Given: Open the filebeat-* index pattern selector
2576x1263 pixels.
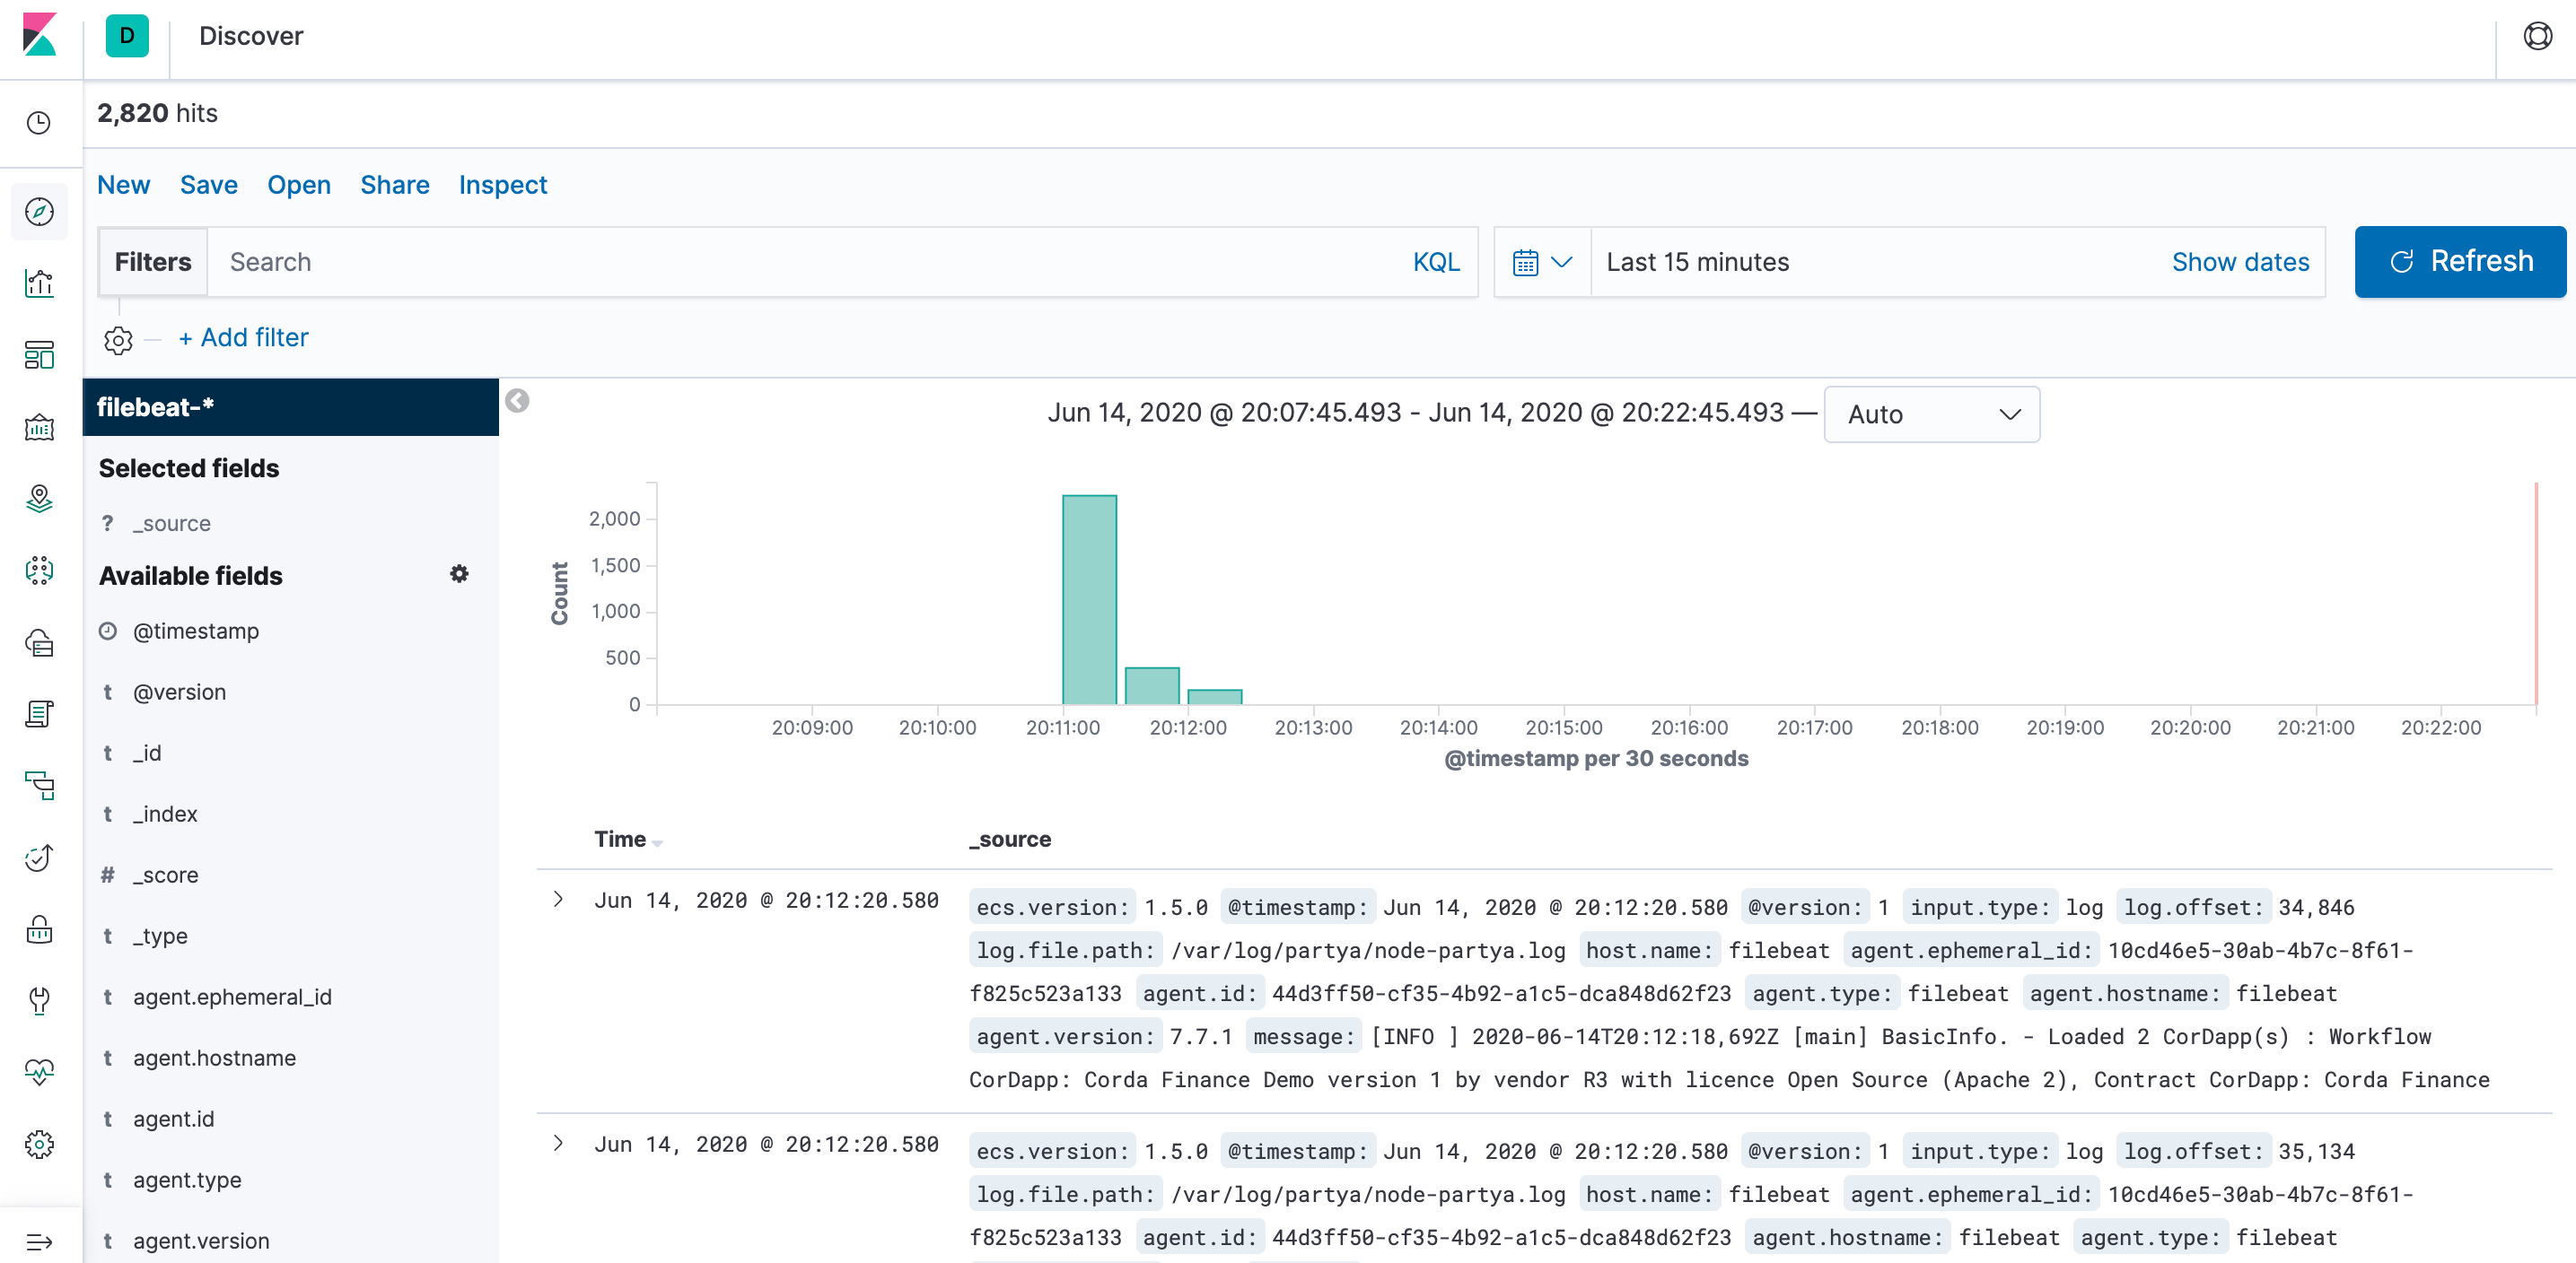Looking at the screenshot, I should point(290,406).
